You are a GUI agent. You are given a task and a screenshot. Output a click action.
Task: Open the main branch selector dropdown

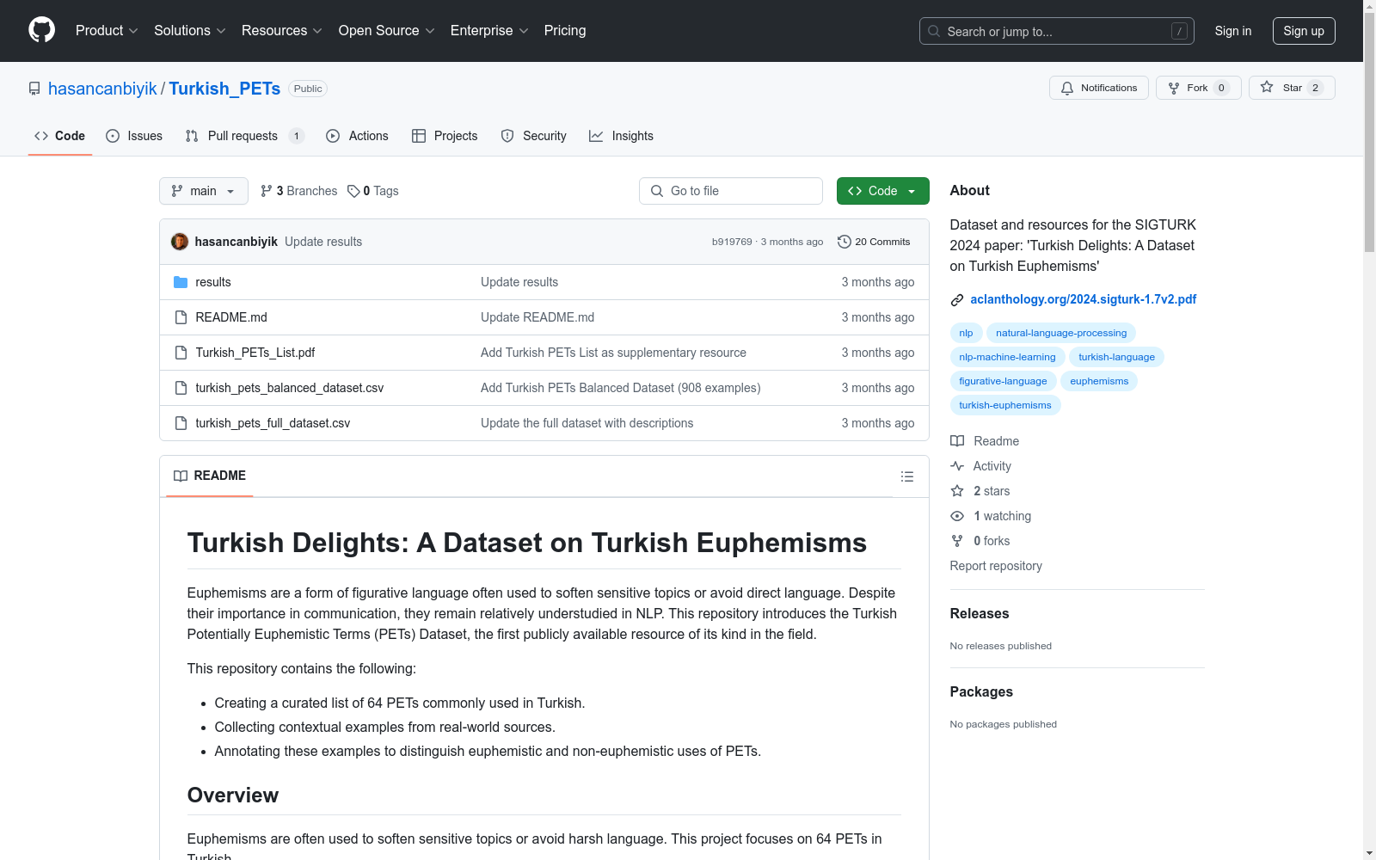204,191
